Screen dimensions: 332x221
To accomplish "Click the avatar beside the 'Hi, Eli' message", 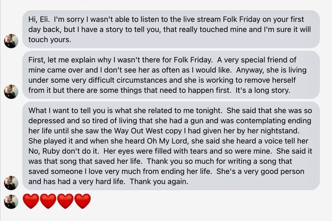I will (11, 41).
